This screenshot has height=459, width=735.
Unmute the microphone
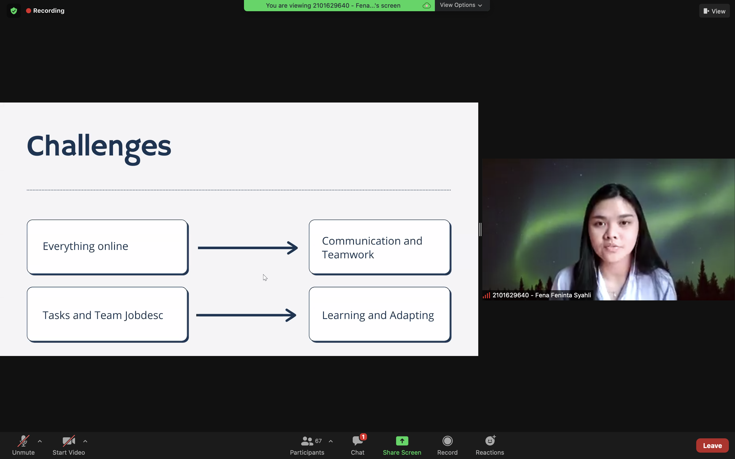(x=23, y=445)
